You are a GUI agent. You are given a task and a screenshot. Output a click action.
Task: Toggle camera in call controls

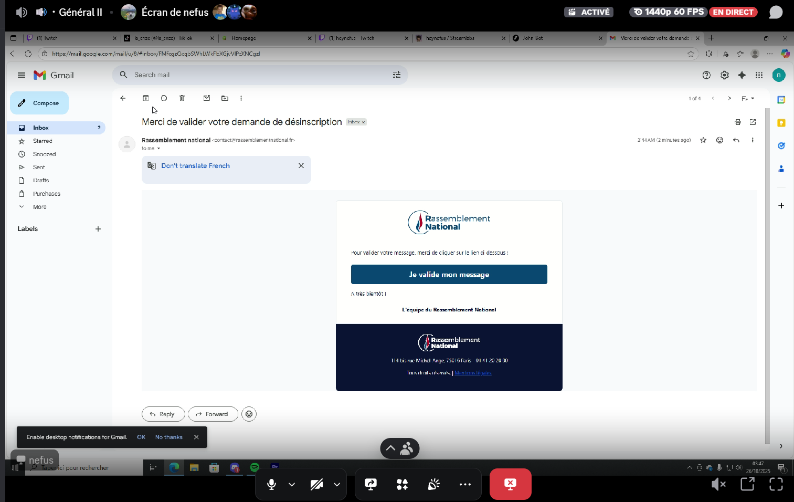tap(316, 484)
